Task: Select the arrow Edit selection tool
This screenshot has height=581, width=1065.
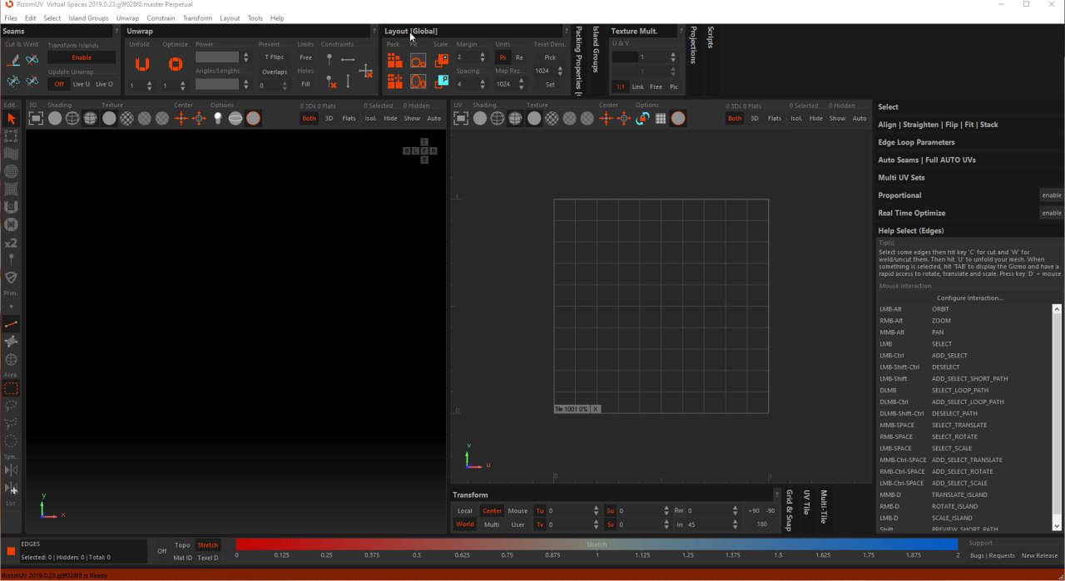Action: 11,119
